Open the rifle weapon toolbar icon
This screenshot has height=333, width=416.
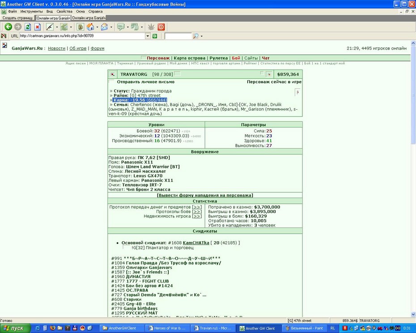(x=50, y=27)
